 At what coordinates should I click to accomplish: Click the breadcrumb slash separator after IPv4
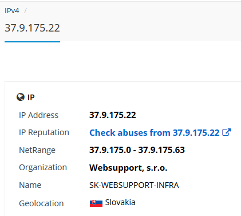pos(25,11)
